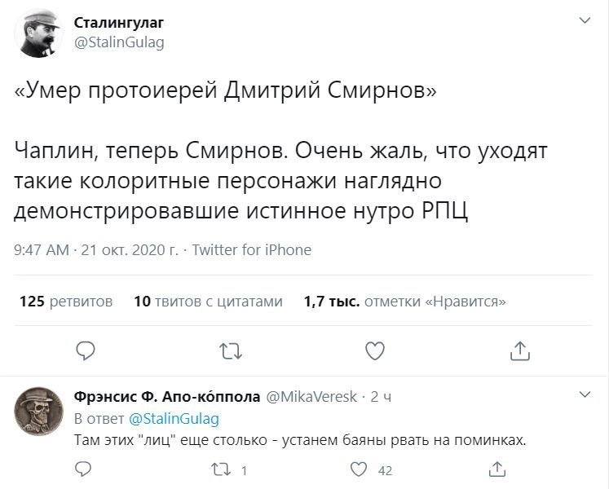Retweet the main Сталингулаг tweet
This screenshot has width=609, height=489.
(x=231, y=350)
